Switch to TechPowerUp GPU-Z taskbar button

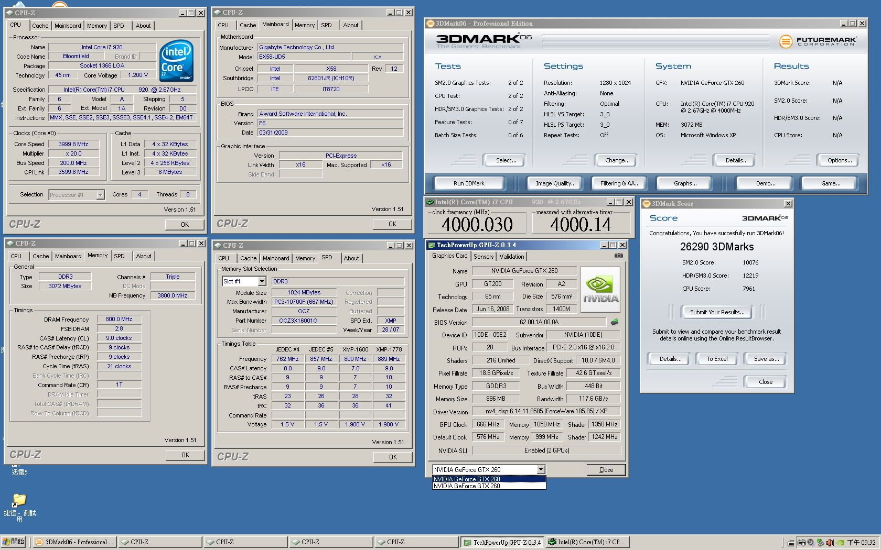click(x=502, y=542)
